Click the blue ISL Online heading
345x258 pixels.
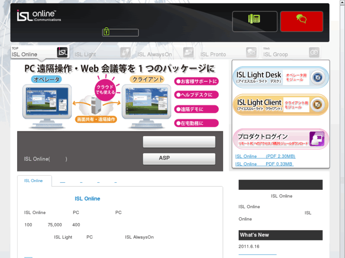[x=87, y=198]
